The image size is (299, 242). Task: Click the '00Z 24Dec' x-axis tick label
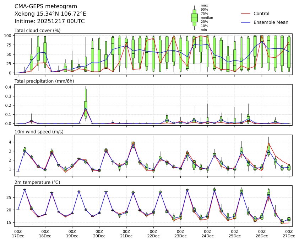(207, 233)
